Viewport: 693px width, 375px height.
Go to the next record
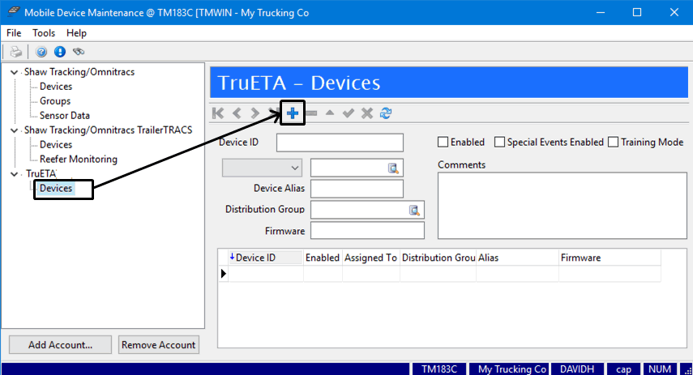point(255,113)
